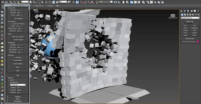Expand the Aerodynamics rollout

[18, 101]
